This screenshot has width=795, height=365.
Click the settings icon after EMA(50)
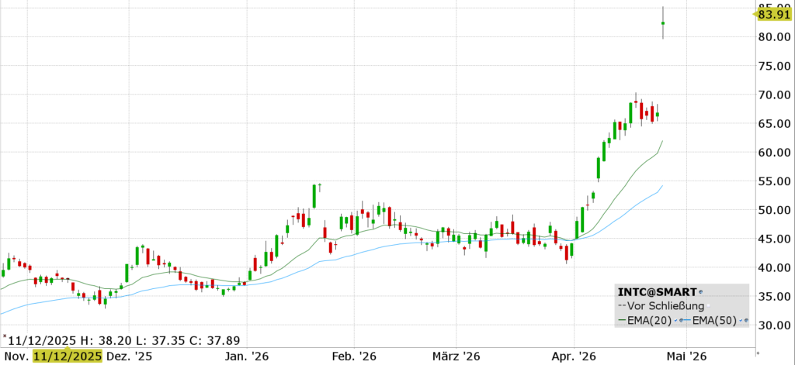(745, 319)
